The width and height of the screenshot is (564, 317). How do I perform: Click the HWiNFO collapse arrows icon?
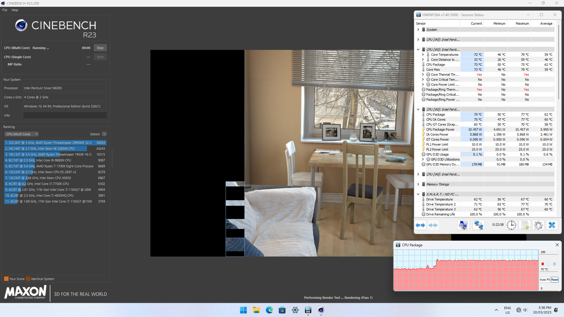[x=433, y=225]
